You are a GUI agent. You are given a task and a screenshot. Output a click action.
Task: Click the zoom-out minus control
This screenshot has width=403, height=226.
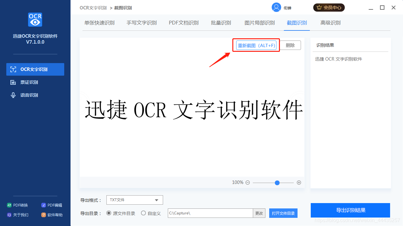247,182
